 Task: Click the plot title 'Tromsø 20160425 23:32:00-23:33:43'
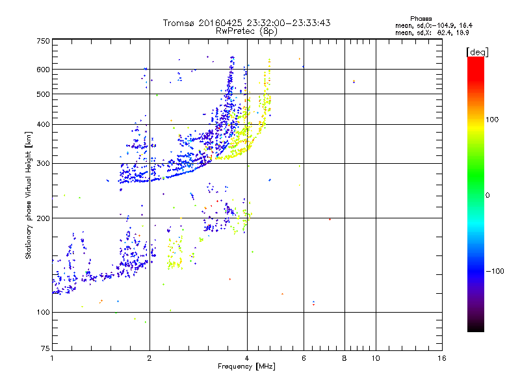246,23
